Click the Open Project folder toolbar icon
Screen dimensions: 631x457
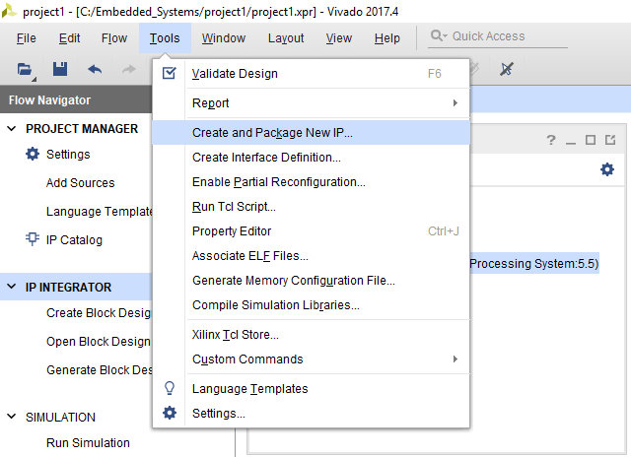tap(26, 69)
